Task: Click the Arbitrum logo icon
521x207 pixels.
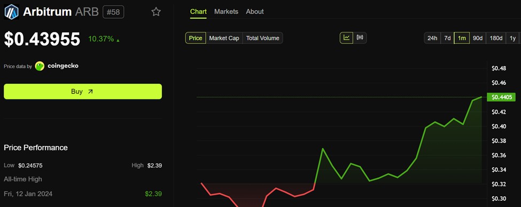Action: [x=12, y=12]
